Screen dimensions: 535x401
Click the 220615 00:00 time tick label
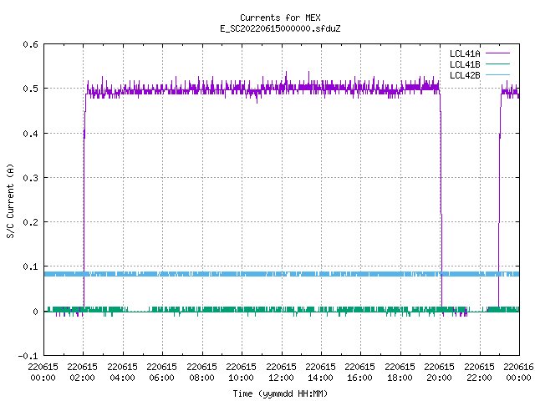(43, 372)
